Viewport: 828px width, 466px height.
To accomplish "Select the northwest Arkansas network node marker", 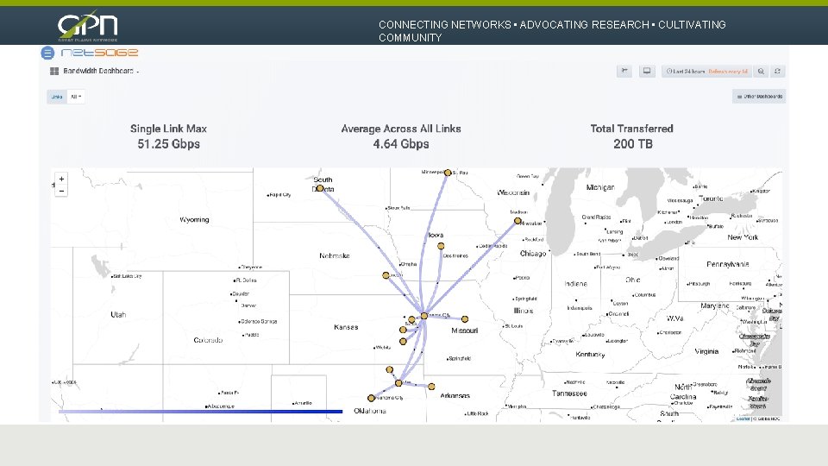I will (431, 387).
